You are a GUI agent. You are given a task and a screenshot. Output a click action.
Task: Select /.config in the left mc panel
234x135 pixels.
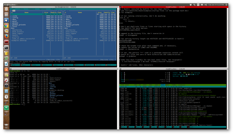(x=36, y=18)
